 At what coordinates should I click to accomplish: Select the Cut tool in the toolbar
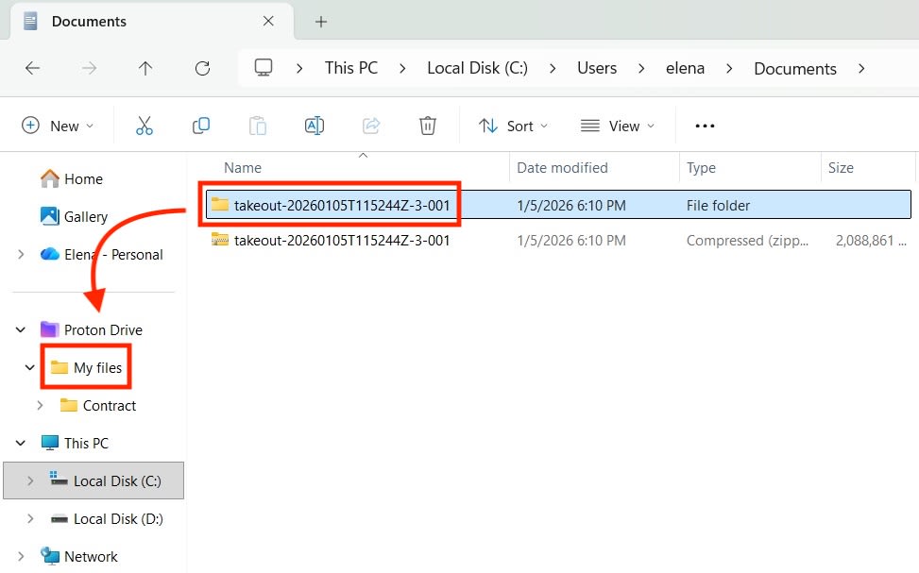click(x=144, y=125)
